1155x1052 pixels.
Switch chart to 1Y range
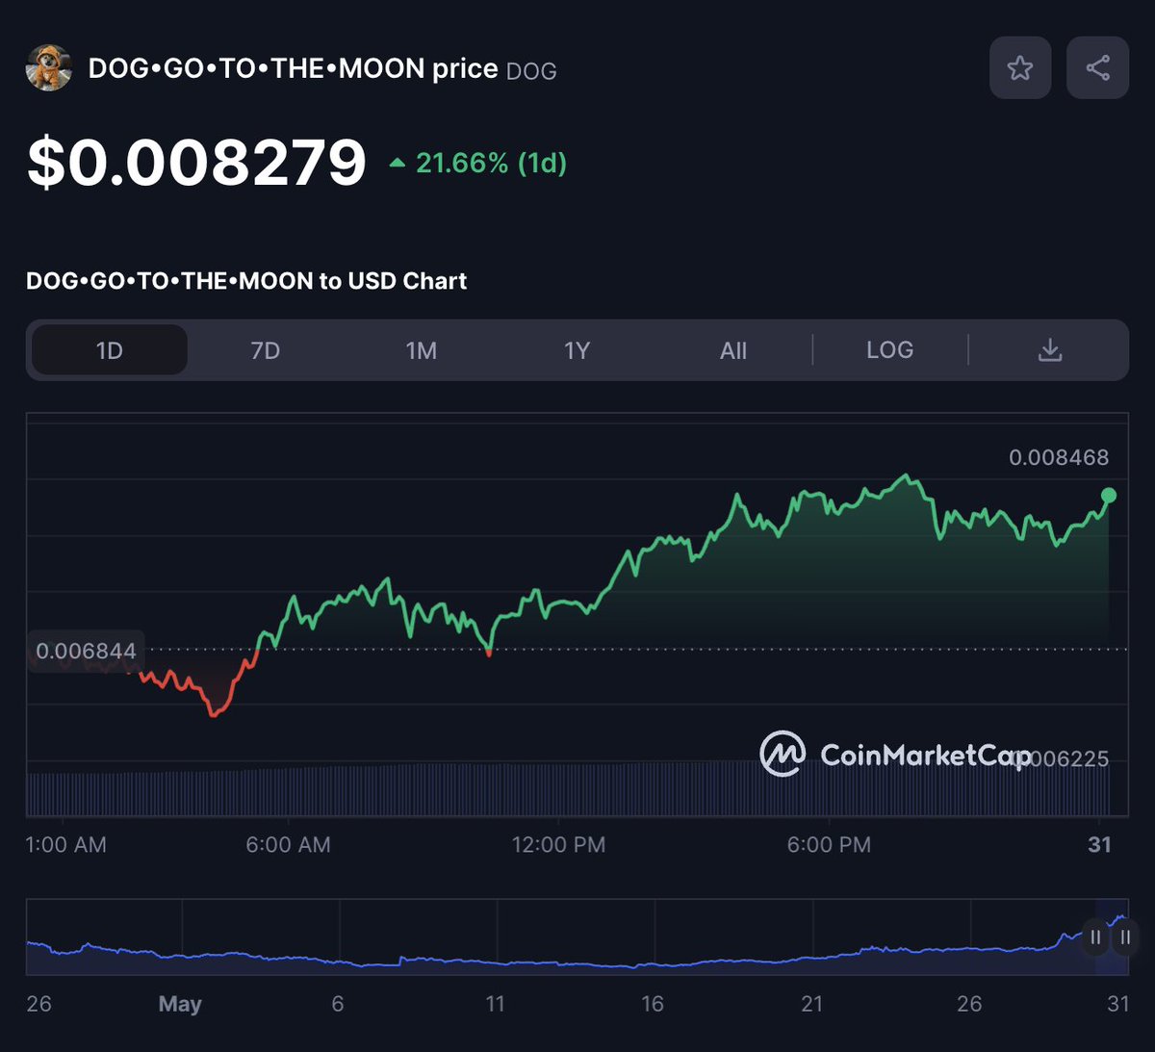(x=577, y=350)
